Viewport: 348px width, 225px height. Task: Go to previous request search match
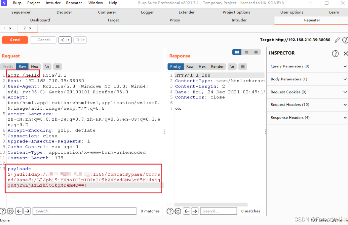coord(19,211)
